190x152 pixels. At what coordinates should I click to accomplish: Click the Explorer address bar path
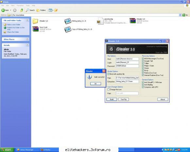coord(93,15)
